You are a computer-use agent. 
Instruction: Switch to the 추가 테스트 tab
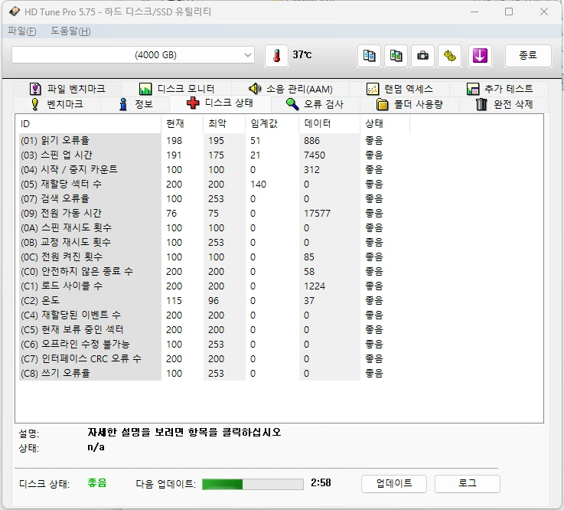point(499,89)
